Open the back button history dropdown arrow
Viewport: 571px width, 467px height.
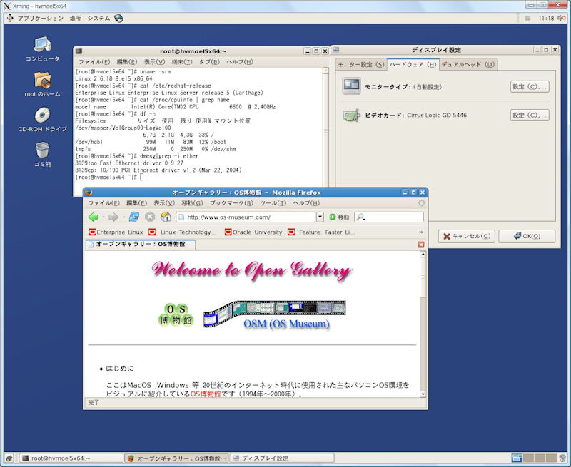103,217
